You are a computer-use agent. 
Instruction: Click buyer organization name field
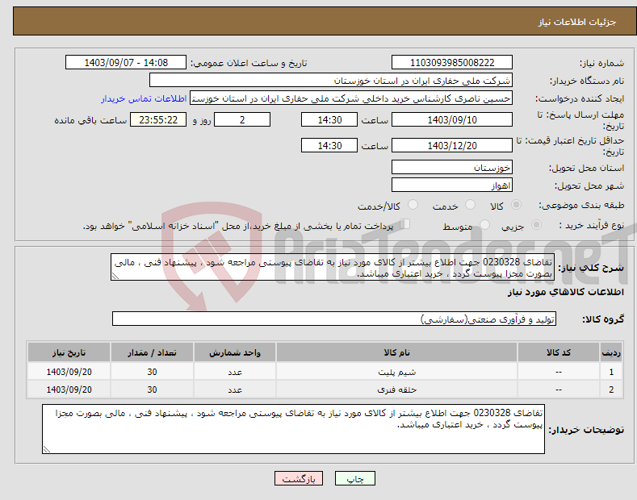coord(331,81)
